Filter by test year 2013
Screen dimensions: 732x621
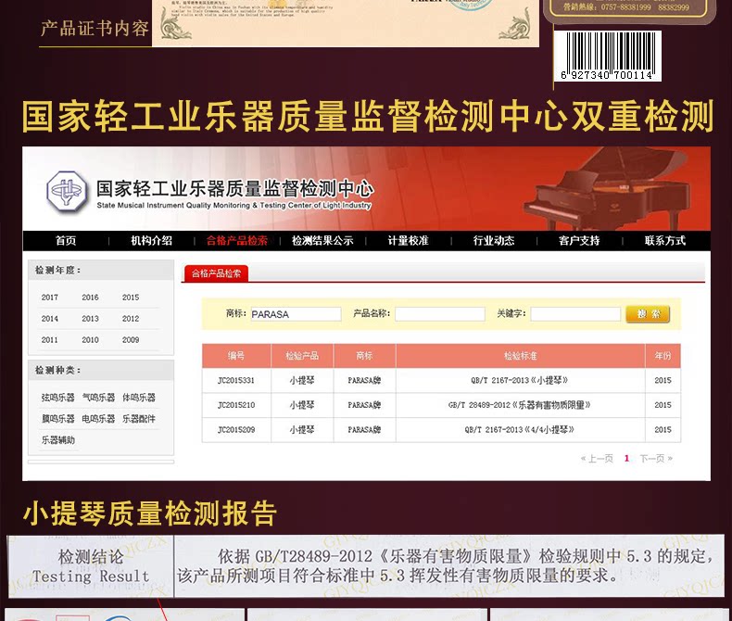pos(90,319)
